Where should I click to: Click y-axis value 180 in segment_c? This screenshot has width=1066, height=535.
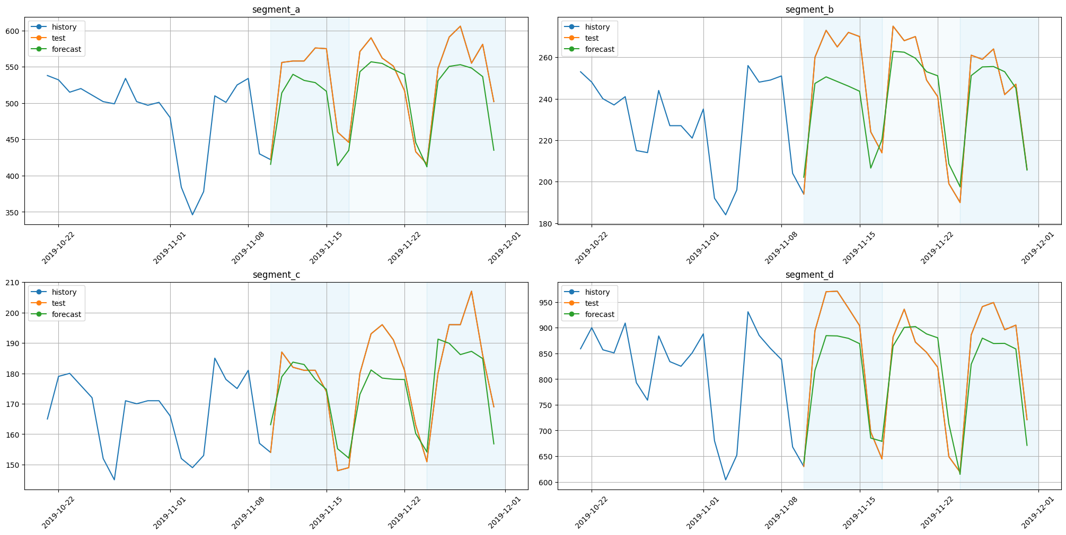pos(13,374)
